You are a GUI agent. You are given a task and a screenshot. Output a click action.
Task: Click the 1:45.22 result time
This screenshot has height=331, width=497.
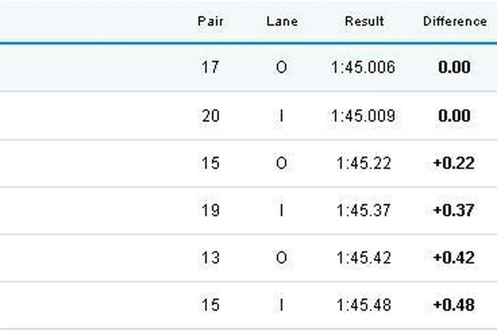coord(364,163)
